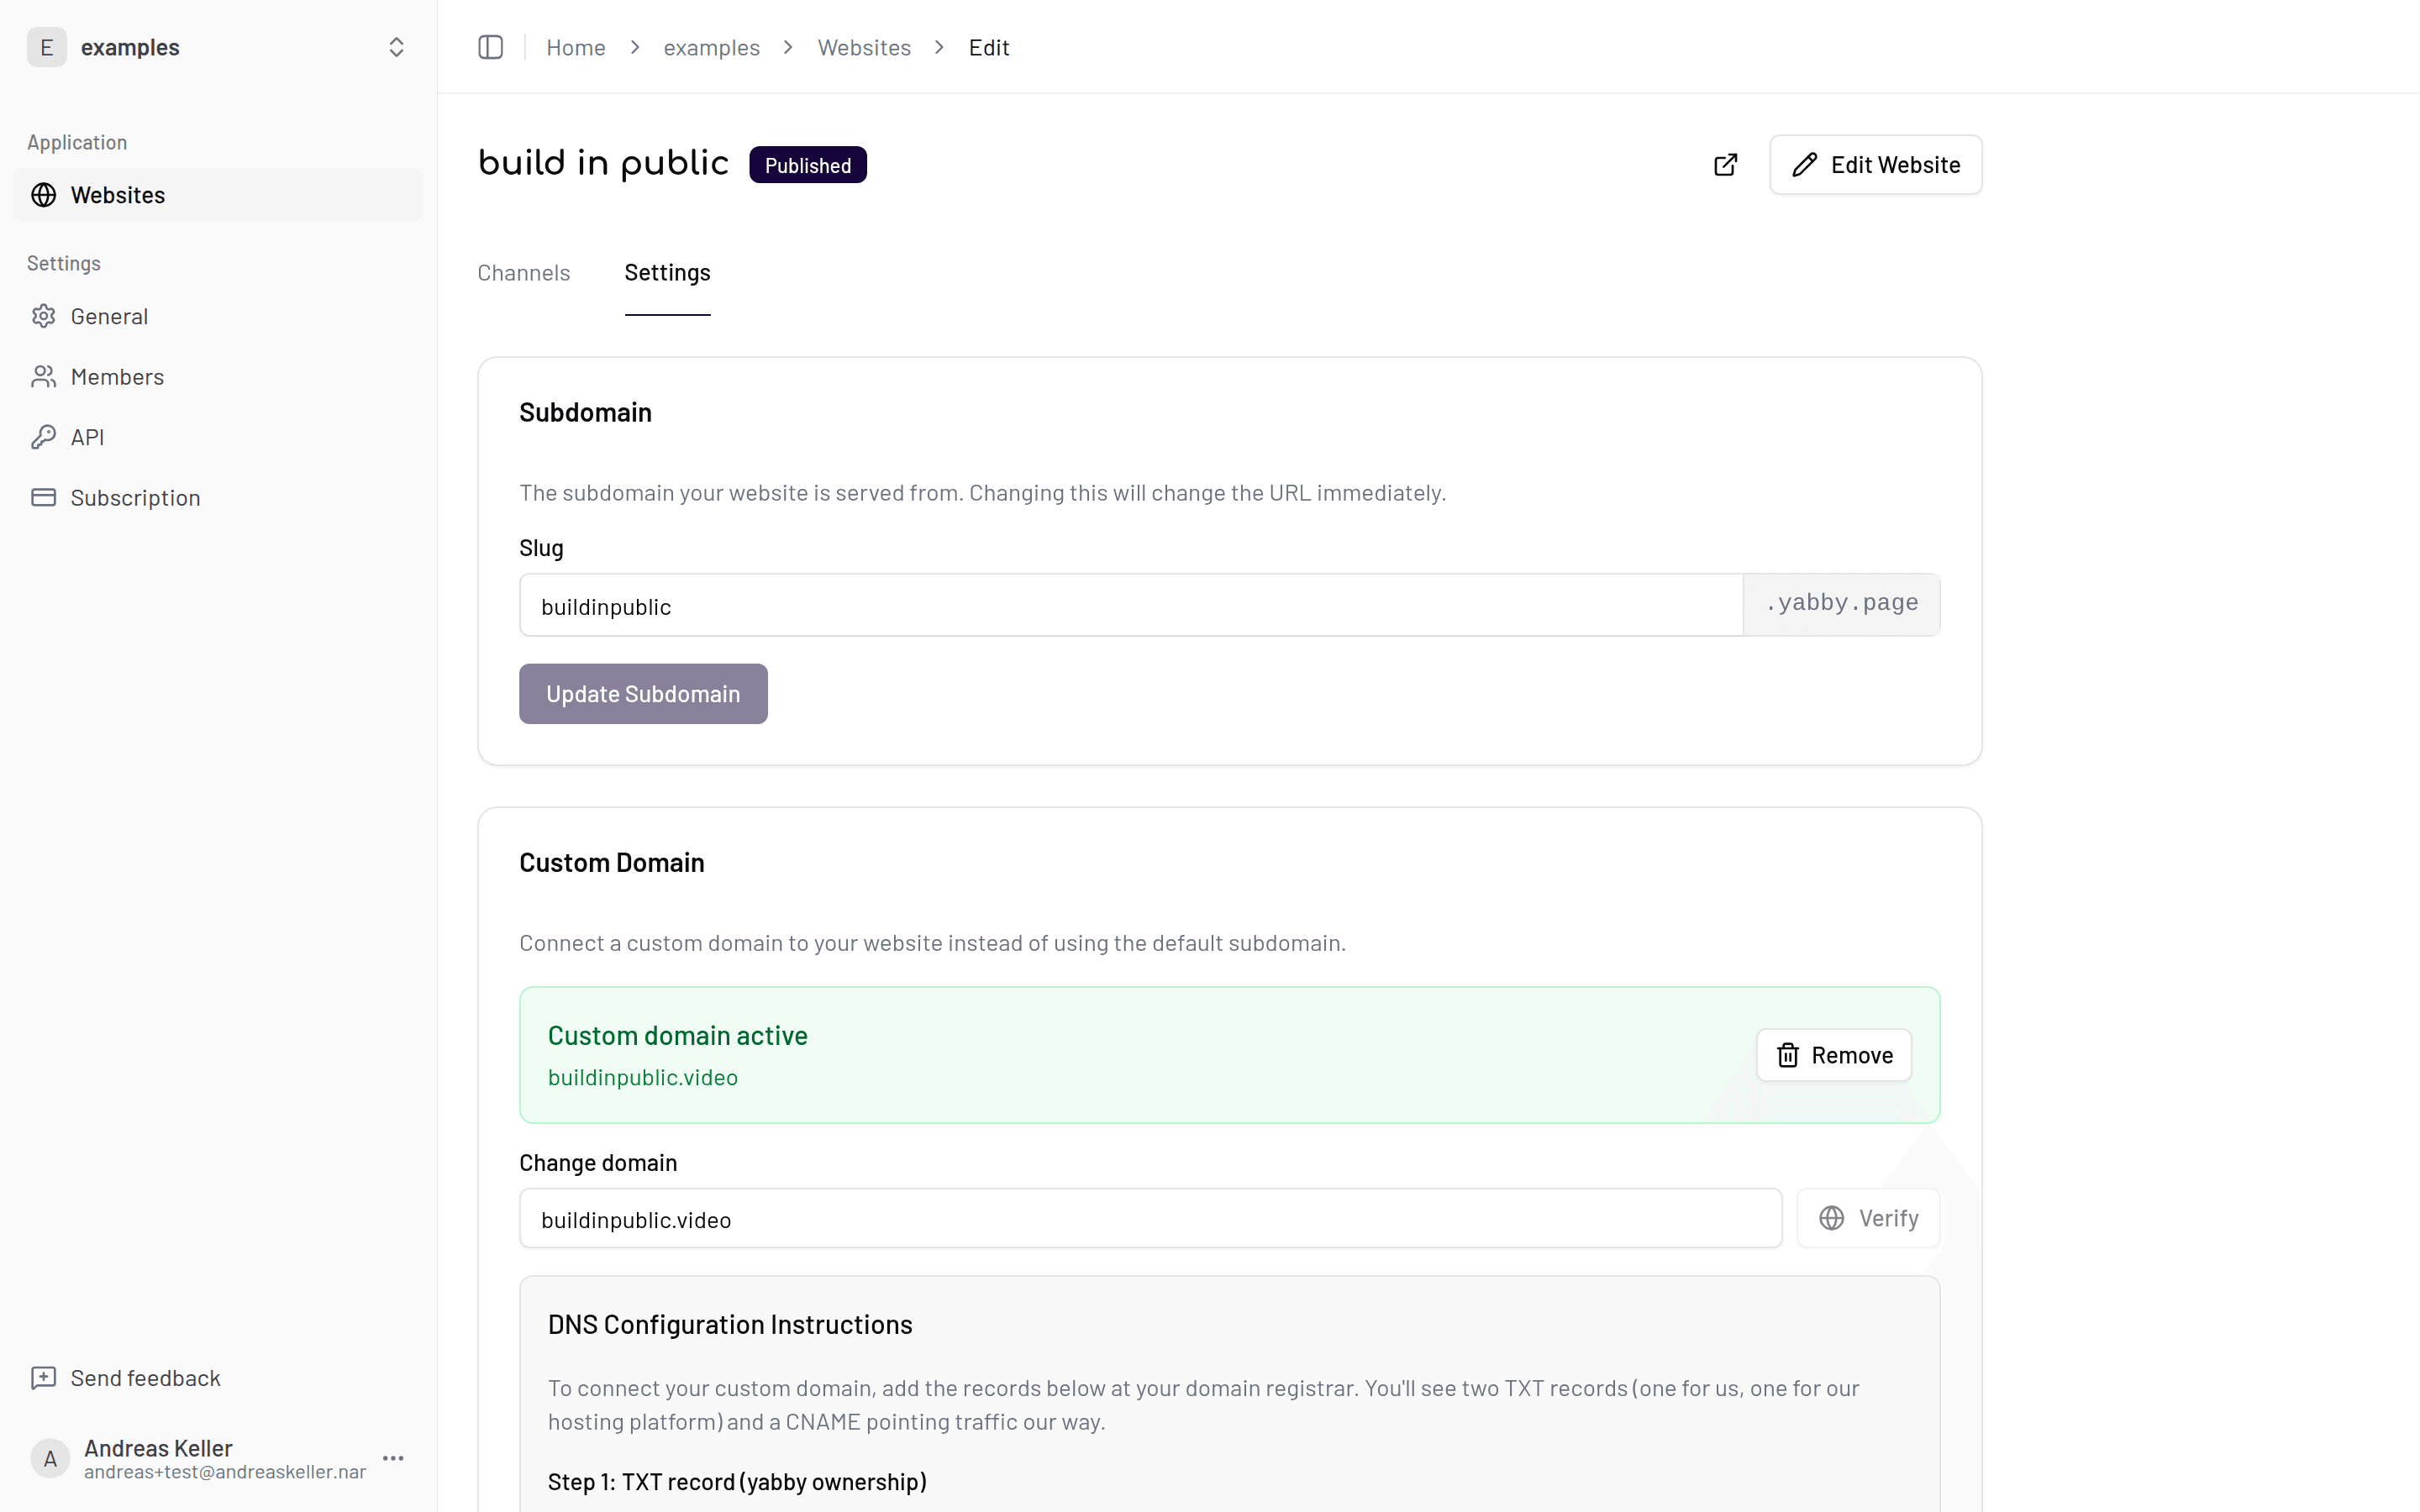Viewport: 2420px width, 1512px height.
Task: Click the build in public title
Action: tap(603, 164)
